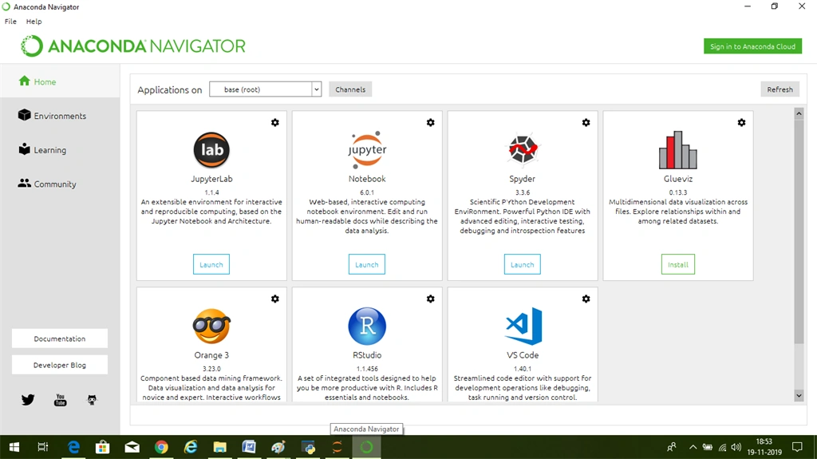Click the Channels button
This screenshot has width=817, height=459.
tap(350, 89)
